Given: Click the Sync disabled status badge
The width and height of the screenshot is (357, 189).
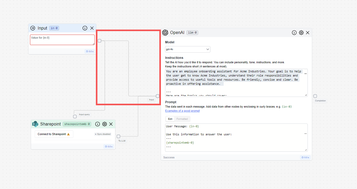Looking at the screenshot, I should pos(103,134).
